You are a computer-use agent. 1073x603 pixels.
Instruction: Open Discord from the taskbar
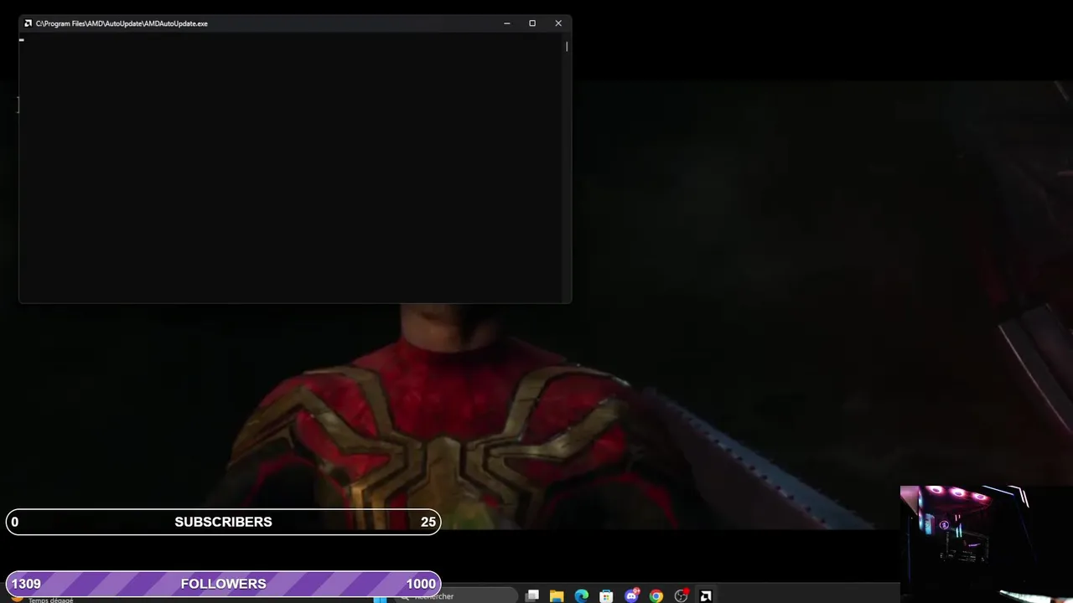[631, 596]
